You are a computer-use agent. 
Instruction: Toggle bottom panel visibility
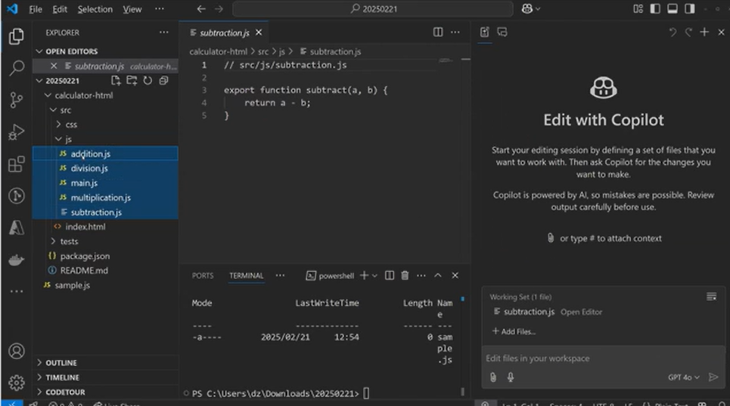coord(673,9)
